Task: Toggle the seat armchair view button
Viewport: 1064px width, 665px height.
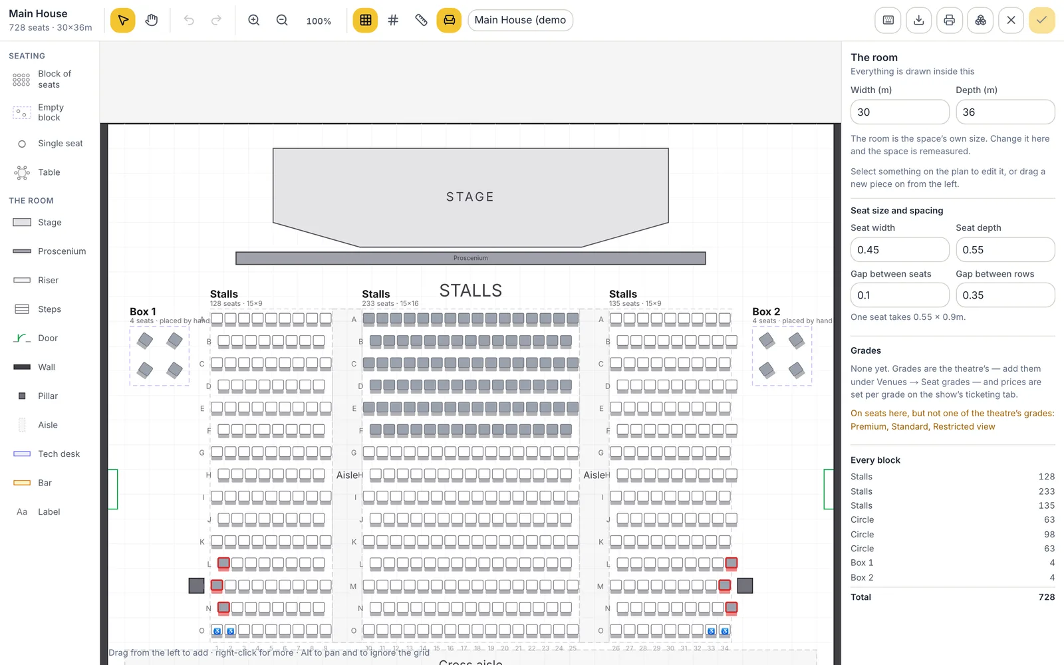Action: point(449,20)
